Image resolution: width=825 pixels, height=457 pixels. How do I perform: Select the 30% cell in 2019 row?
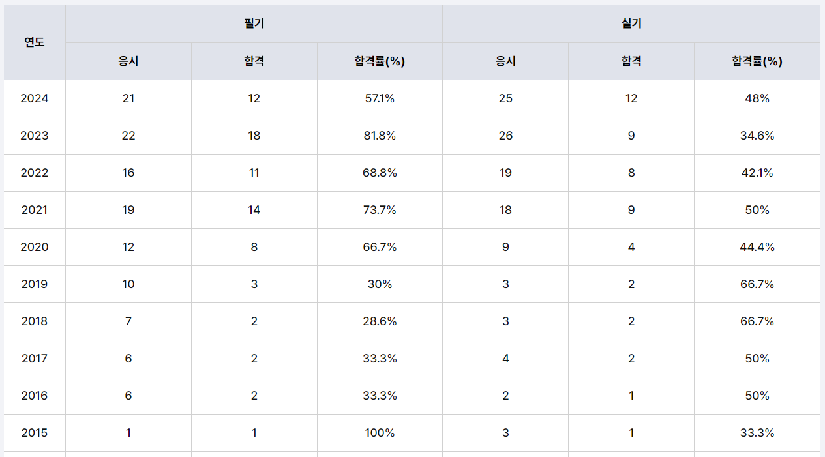pyautogui.click(x=380, y=284)
